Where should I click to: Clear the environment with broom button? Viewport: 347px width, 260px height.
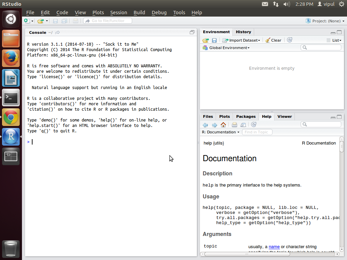tap(273, 40)
